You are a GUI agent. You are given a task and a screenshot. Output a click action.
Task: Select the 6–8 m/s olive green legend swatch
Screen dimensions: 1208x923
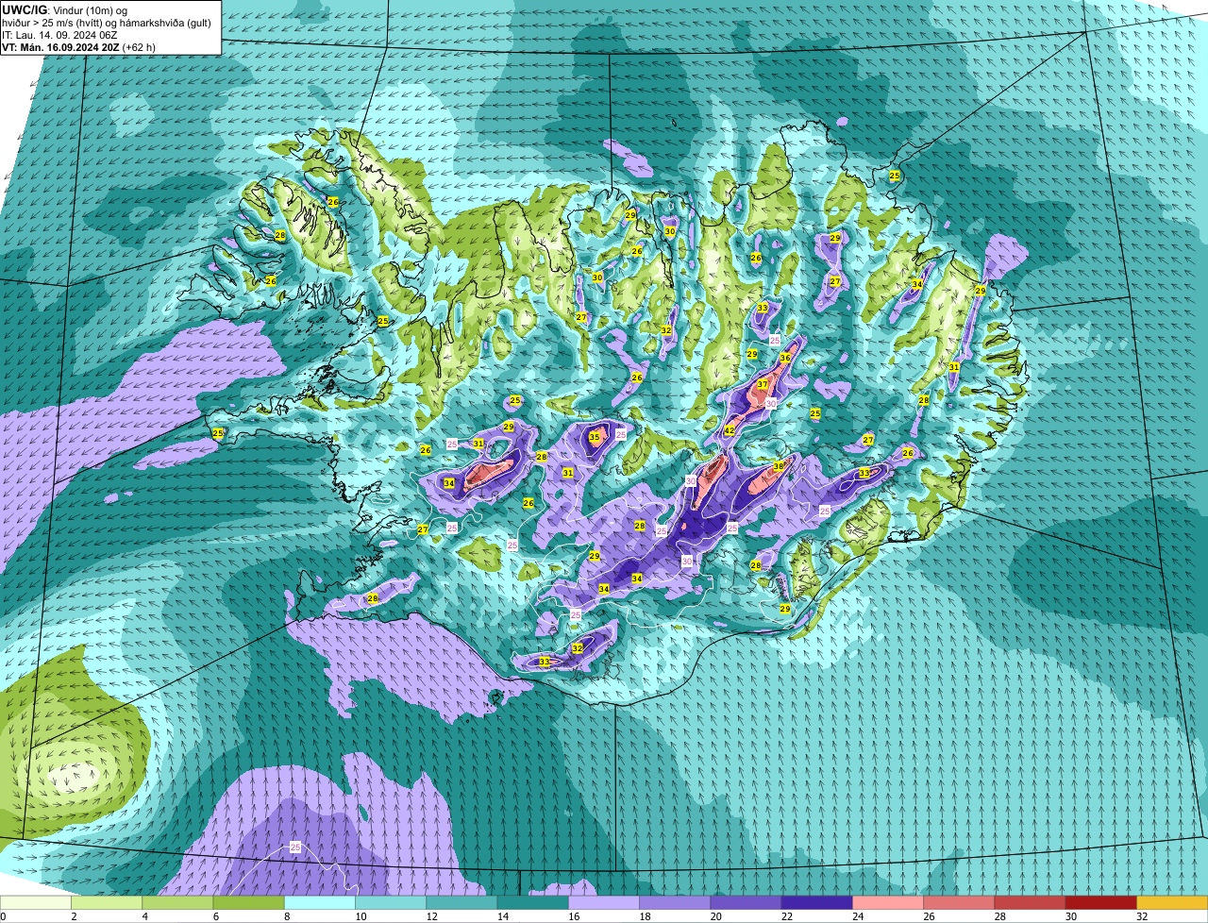pyautogui.click(x=249, y=903)
